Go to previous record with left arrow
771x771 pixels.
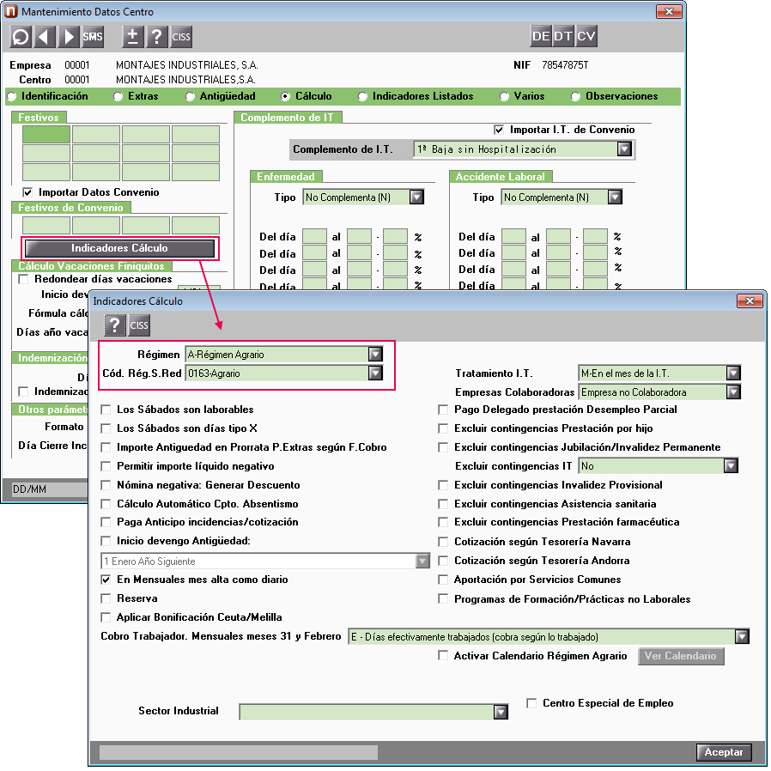coord(45,37)
